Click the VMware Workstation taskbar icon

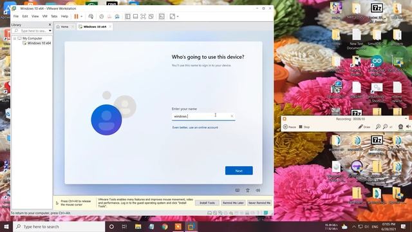[x=191, y=226]
